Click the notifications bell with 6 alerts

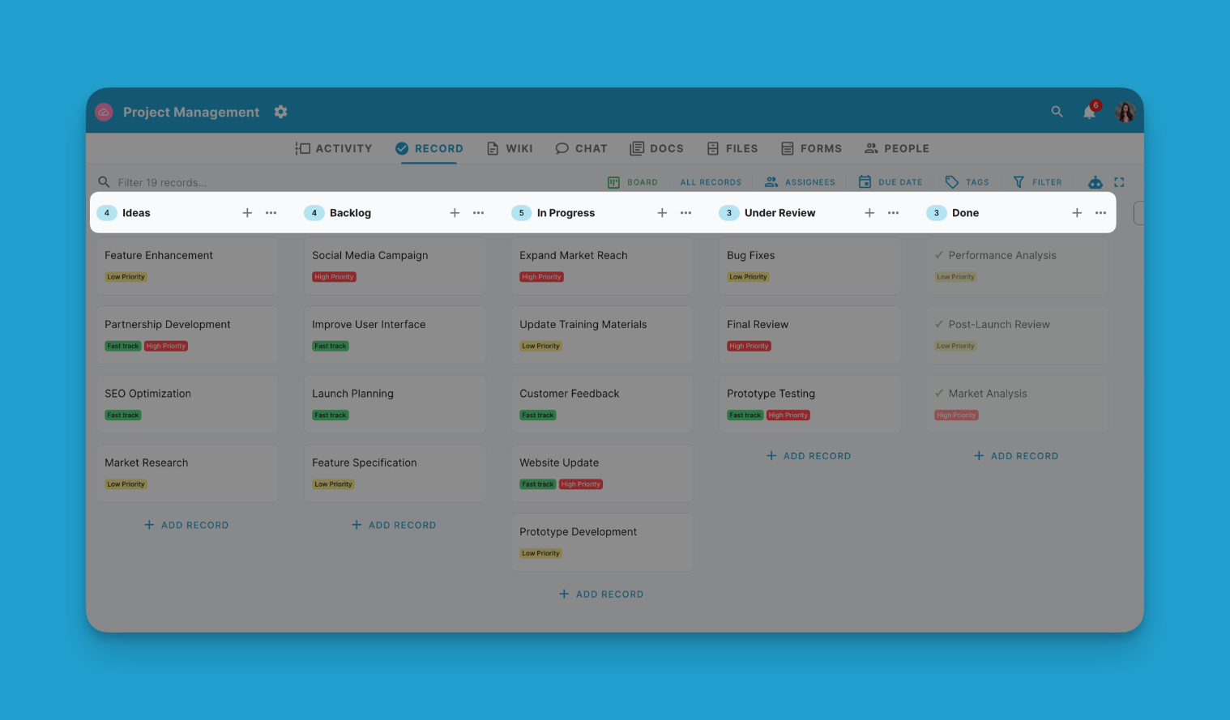1089,112
